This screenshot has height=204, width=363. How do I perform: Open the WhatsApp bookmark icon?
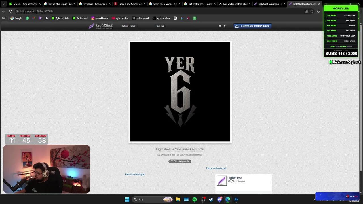[x=27, y=18]
